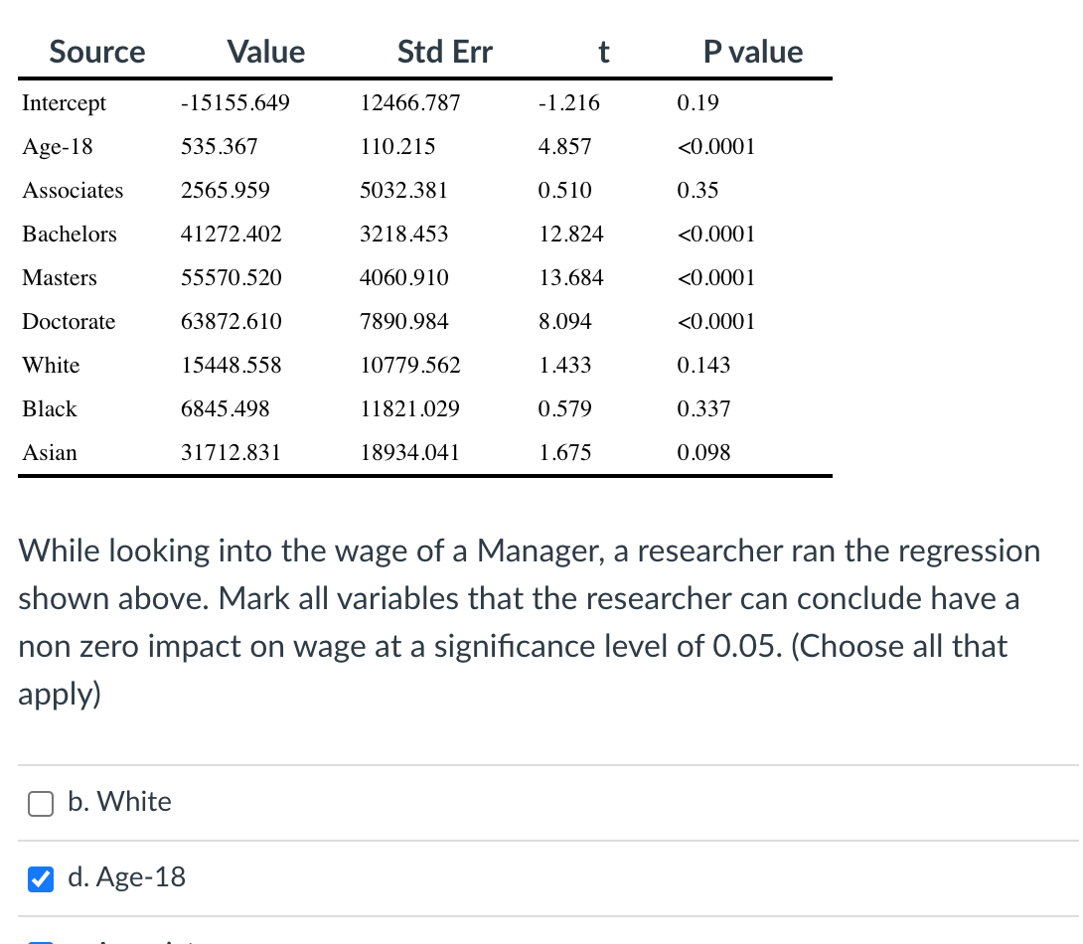This screenshot has height=944, width=1083.
Task: Click the Source column header
Action: click(x=97, y=52)
